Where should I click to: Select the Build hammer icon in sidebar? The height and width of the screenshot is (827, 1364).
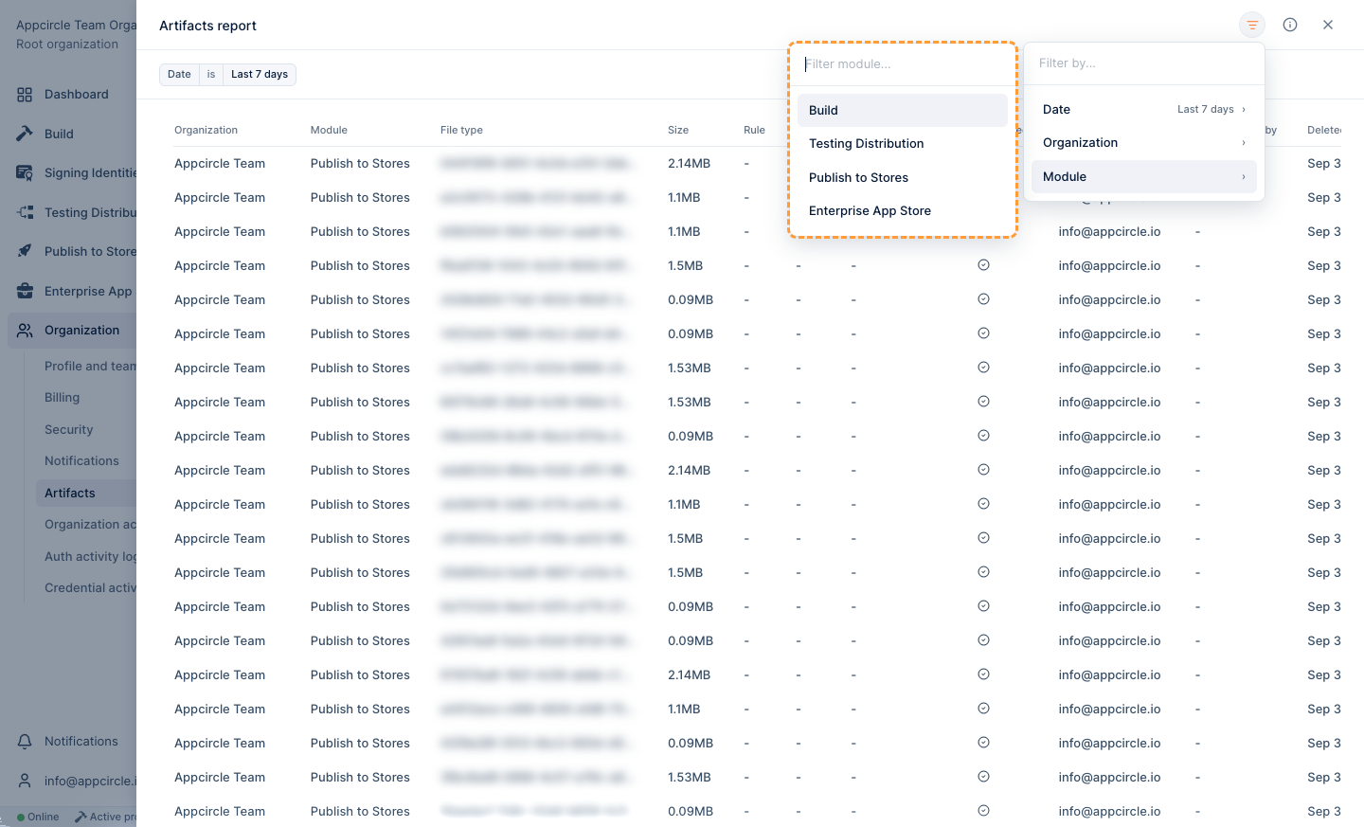click(x=25, y=134)
